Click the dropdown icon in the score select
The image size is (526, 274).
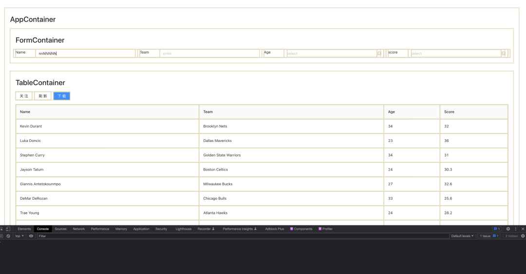(503, 53)
